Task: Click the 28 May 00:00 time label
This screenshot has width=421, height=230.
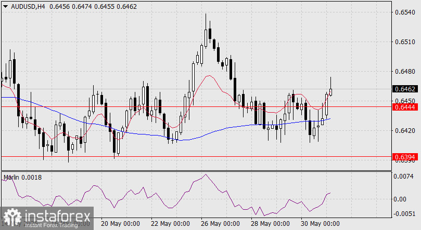Action: click(270, 224)
